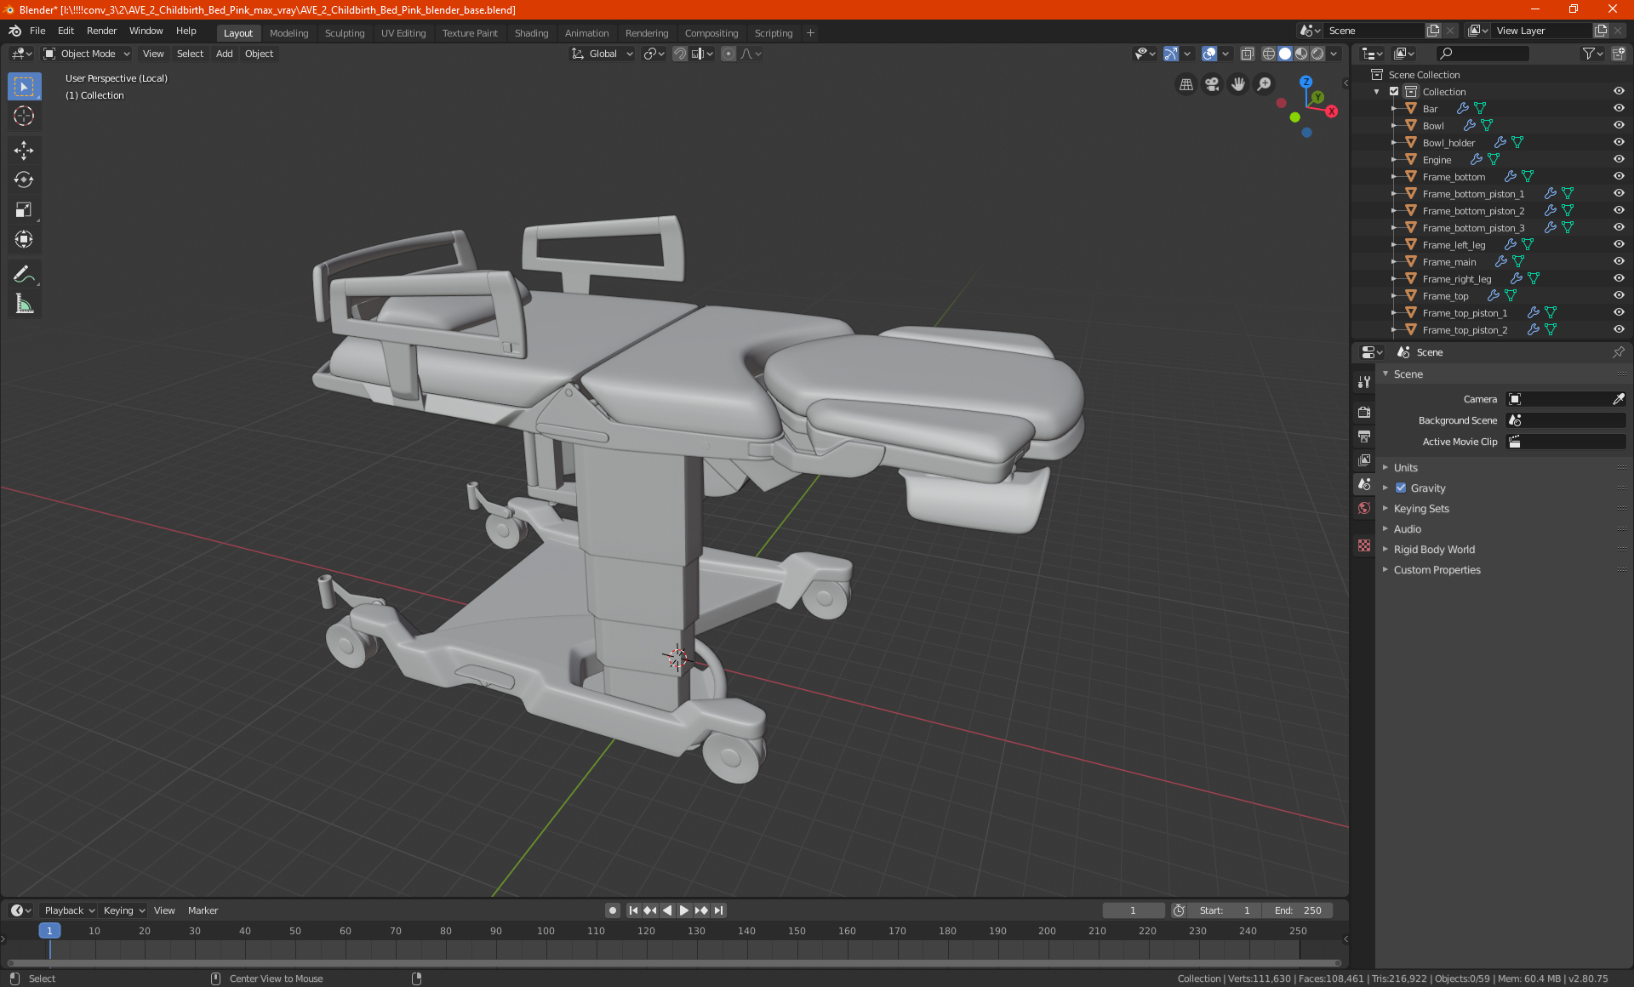Open the timeline Marker menu
1634x987 pixels.
203,910
